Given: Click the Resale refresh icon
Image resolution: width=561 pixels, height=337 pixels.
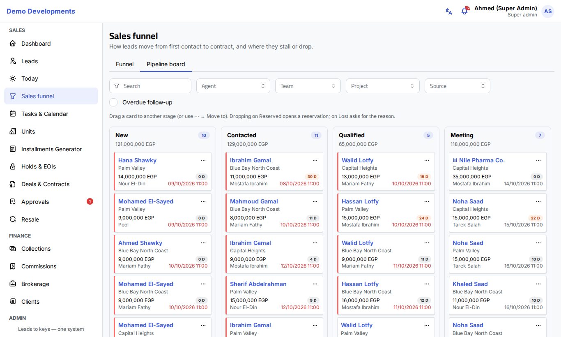Looking at the screenshot, I should point(13,219).
